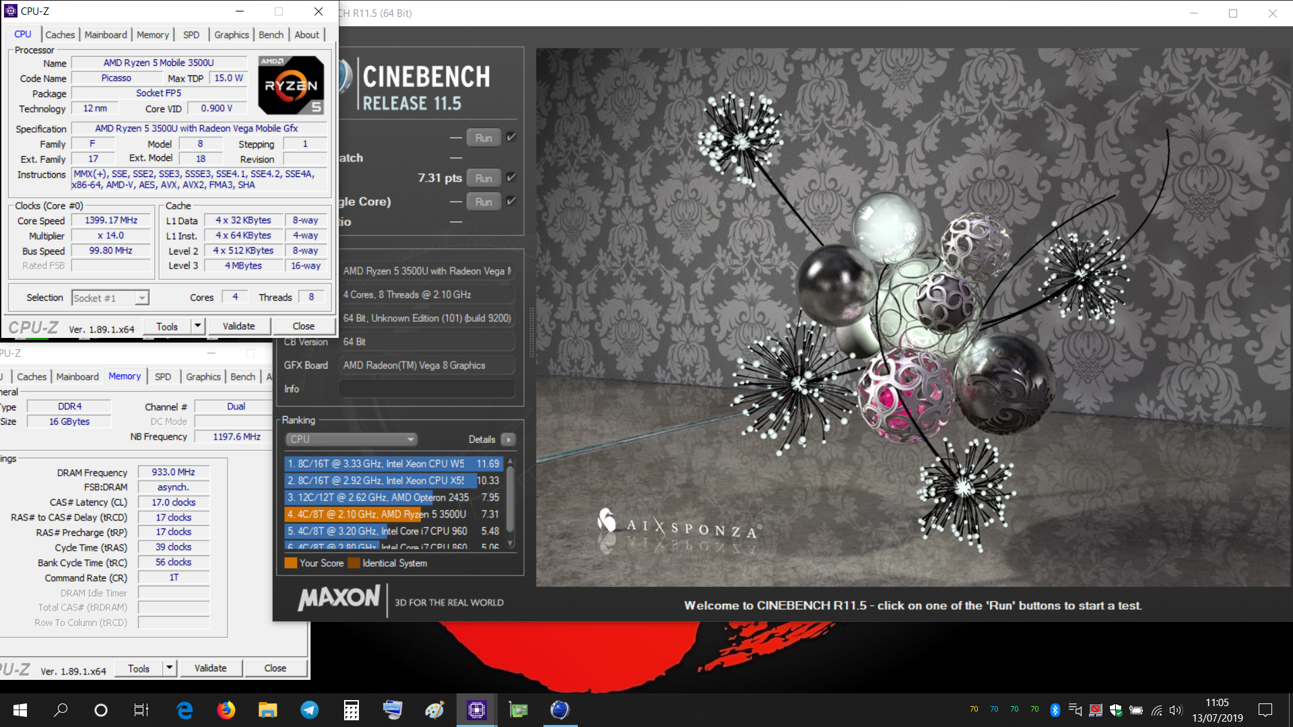Image resolution: width=1293 pixels, height=727 pixels.
Task: Run the OpenGL test in Cinebench
Action: coord(484,138)
